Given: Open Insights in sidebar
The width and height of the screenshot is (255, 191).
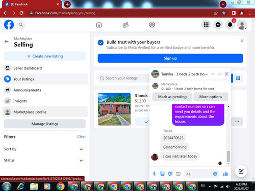Looking at the screenshot, I should tap(45, 101).
